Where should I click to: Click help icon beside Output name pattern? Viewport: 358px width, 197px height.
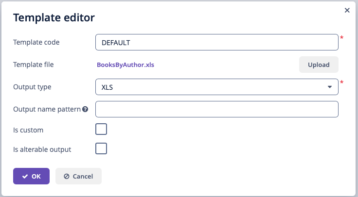point(85,109)
